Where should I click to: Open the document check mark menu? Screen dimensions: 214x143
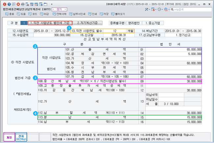click(x=153, y=10)
